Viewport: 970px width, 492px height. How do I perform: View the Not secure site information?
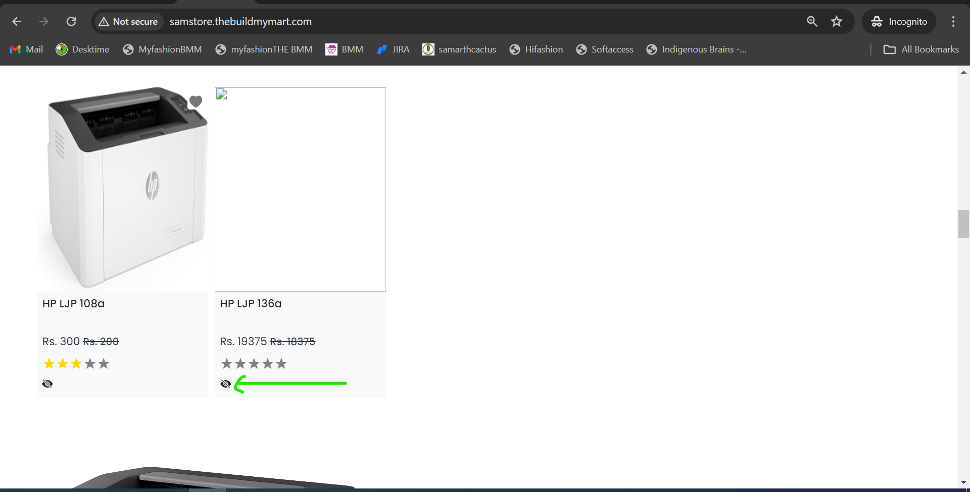coord(128,22)
